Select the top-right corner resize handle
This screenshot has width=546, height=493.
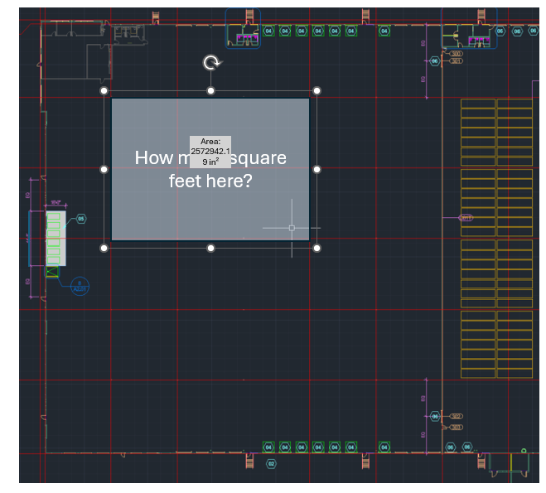pos(316,91)
